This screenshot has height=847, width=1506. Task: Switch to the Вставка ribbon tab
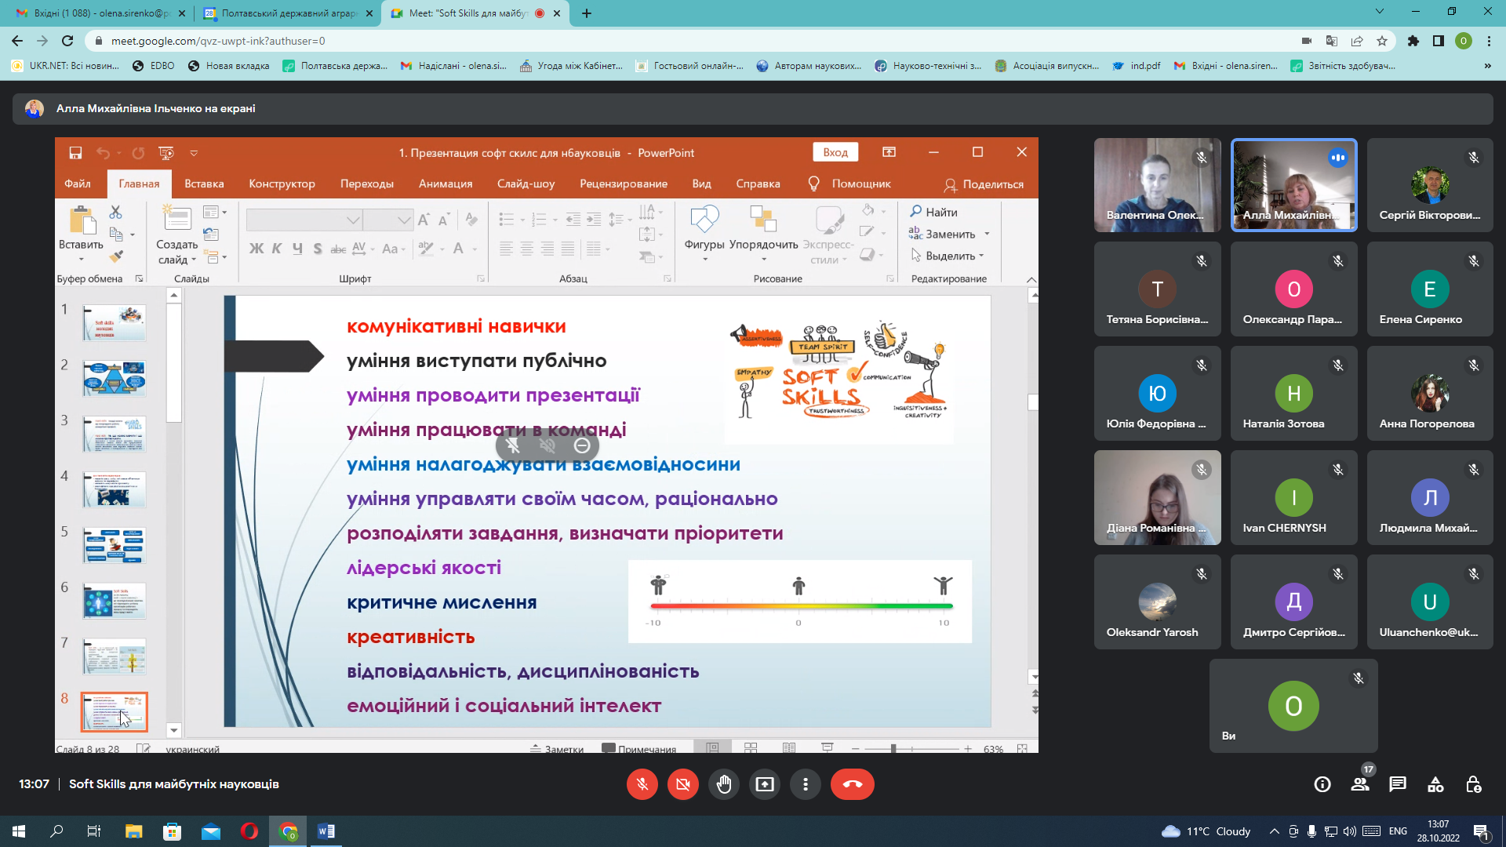(x=204, y=184)
